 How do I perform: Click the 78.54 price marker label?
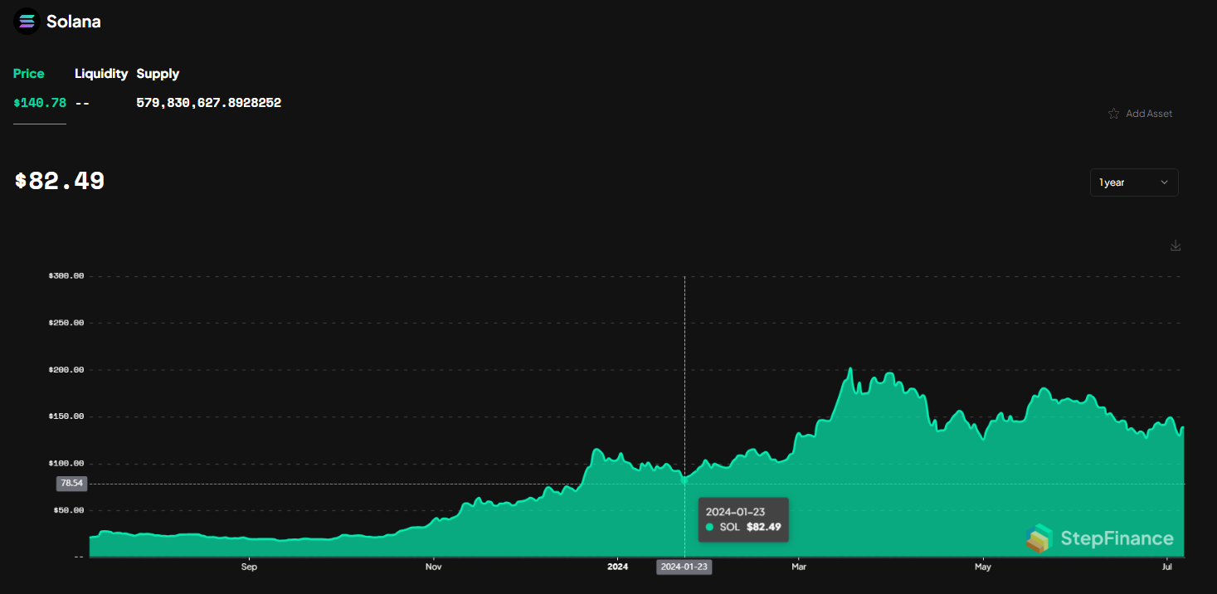(x=71, y=483)
